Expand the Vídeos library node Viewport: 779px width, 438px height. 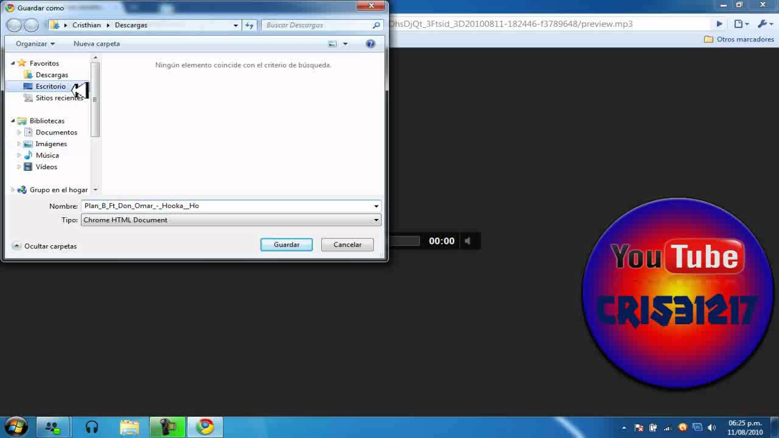(19, 167)
